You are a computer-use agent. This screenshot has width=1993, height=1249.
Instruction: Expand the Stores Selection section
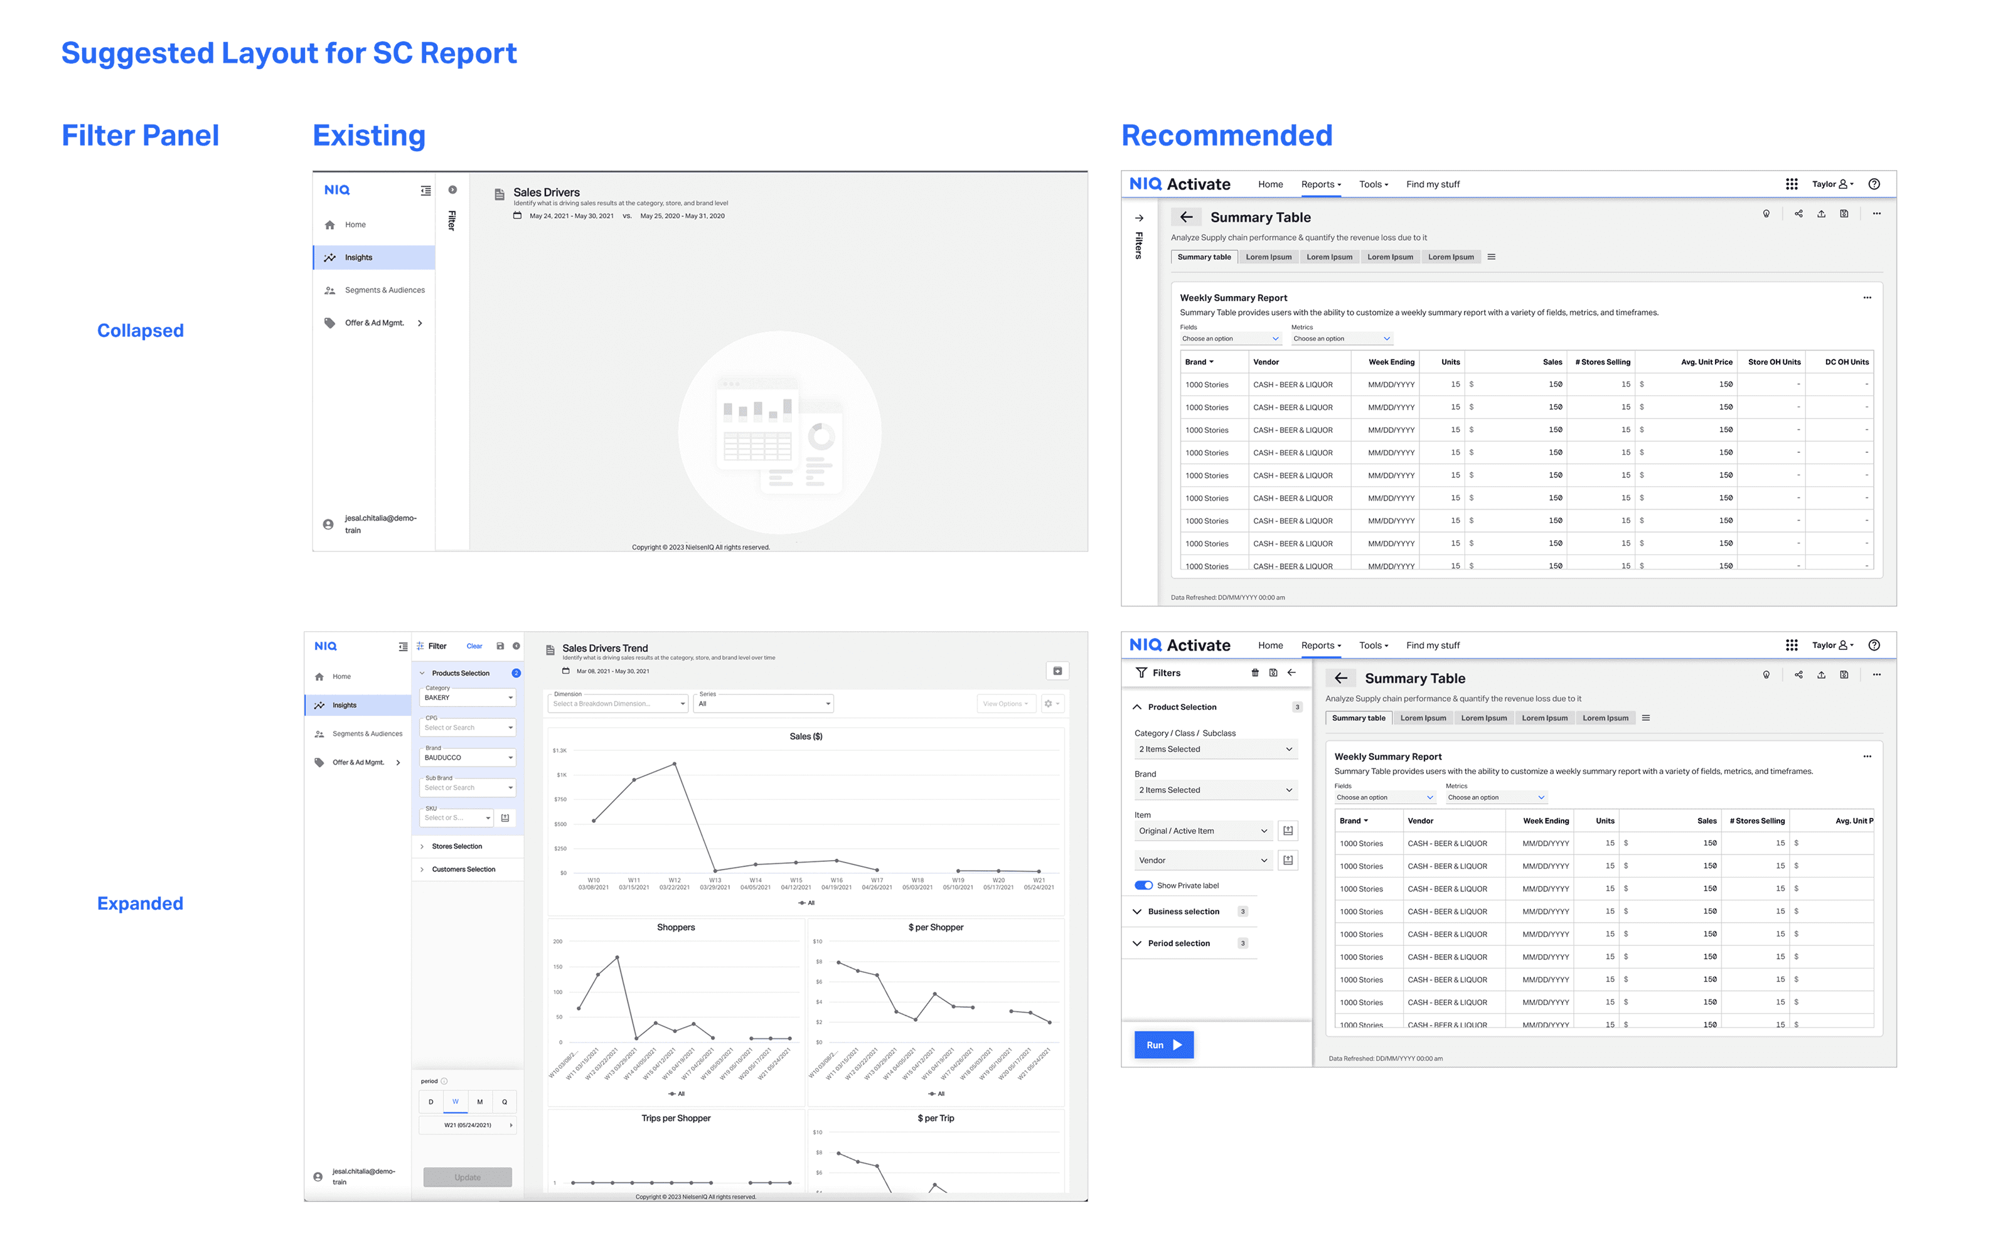(456, 846)
